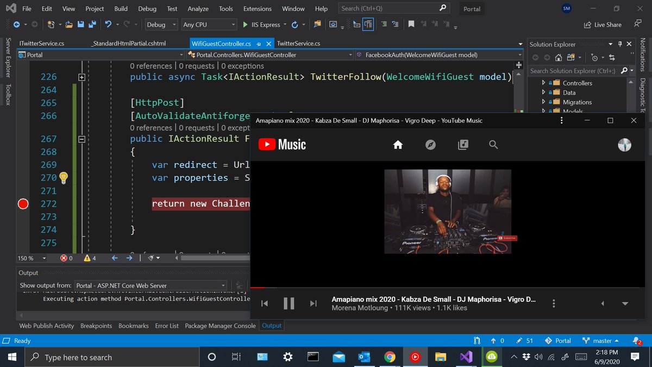Open the FacebookAuth member dropdown

(x=438, y=55)
